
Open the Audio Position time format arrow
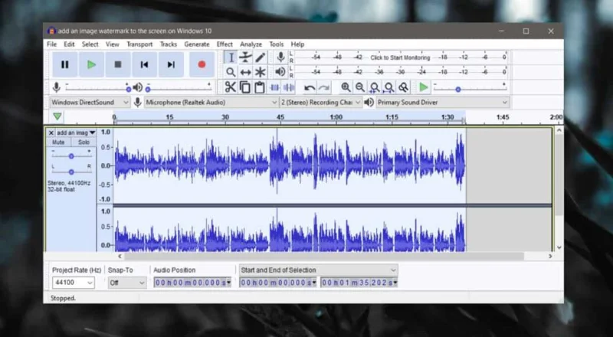[x=228, y=283]
